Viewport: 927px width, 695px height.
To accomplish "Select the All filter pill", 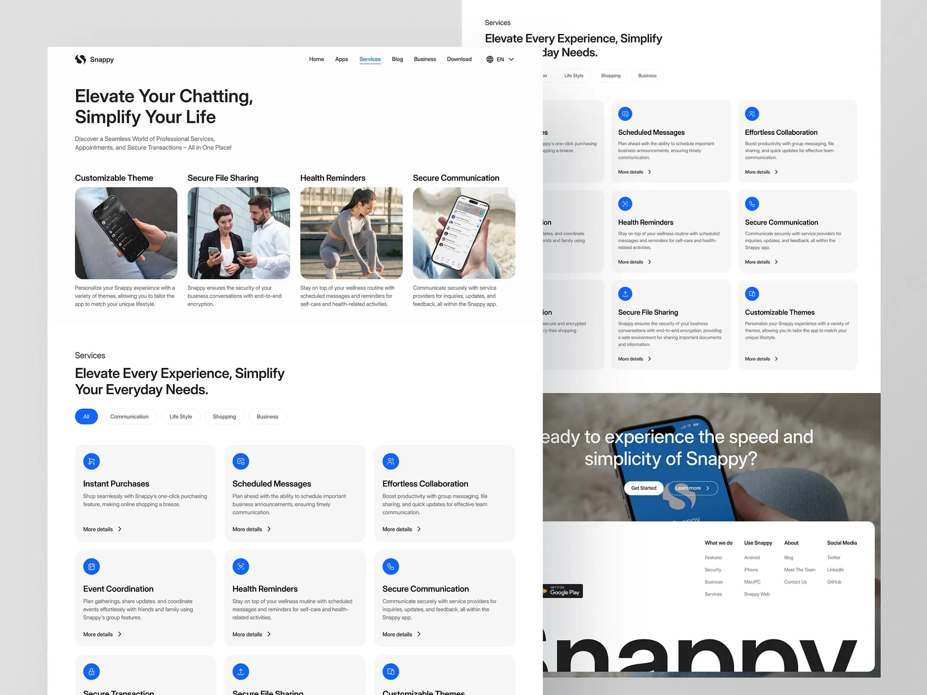I will click(x=86, y=416).
